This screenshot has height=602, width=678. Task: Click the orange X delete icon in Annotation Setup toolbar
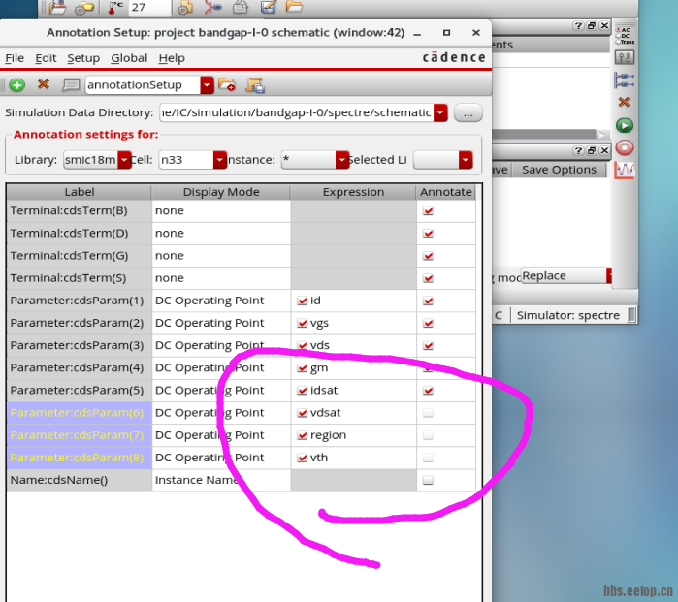[44, 83]
